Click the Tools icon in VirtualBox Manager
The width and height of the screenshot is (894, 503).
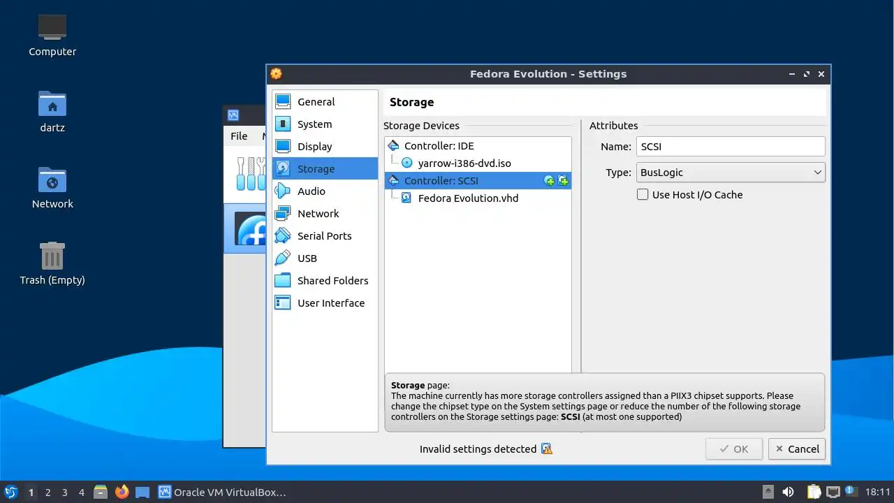coord(250,173)
